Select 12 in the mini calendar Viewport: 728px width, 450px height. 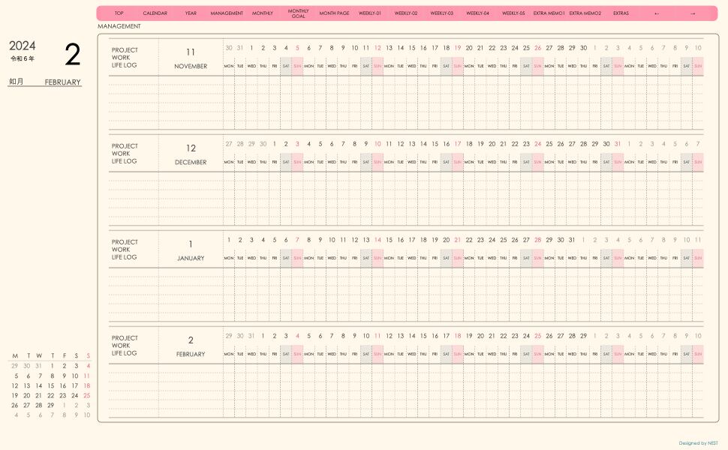coord(15,385)
